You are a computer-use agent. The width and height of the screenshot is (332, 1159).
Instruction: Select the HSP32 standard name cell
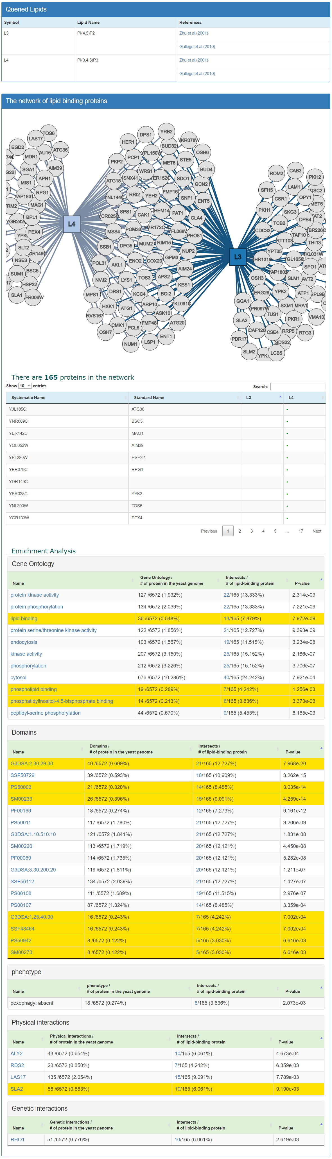click(x=184, y=458)
